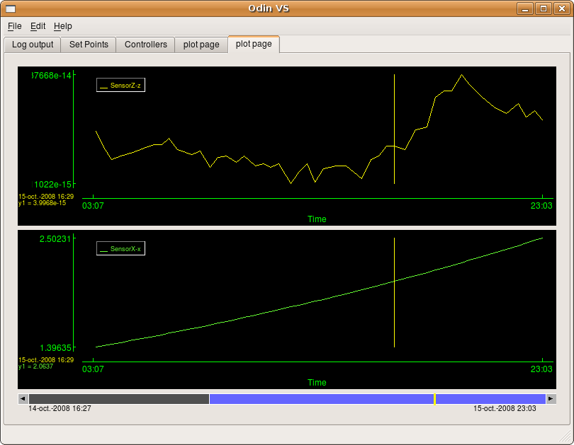
Task: Click the SensorX-x legend box
Action: click(x=120, y=248)
